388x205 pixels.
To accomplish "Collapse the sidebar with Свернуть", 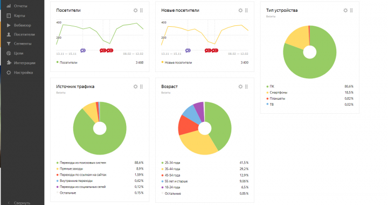I will [19, 203].
